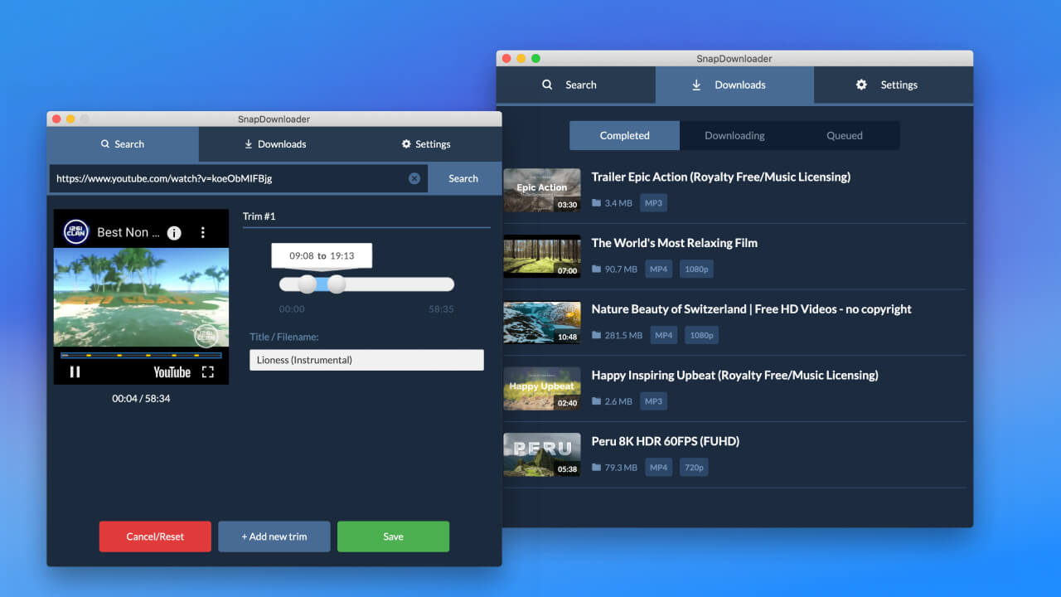1061x597 pixels.
Task: Click the Trim #1 heading
Action: click(259, 216)
